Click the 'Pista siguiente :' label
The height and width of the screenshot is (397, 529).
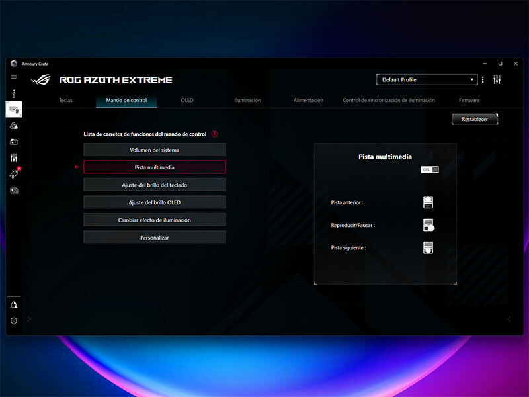click(348, 247)
